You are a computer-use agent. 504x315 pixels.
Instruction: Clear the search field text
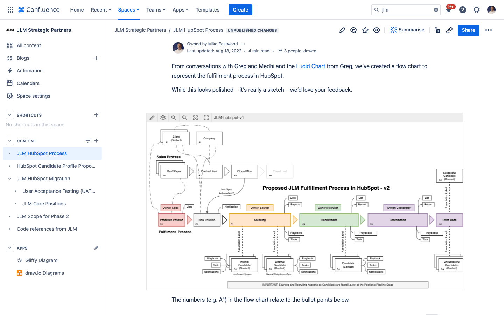coord(436,10)
